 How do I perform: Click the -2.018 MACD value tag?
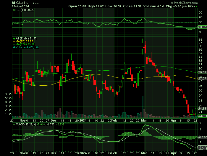tap(202, 149)
